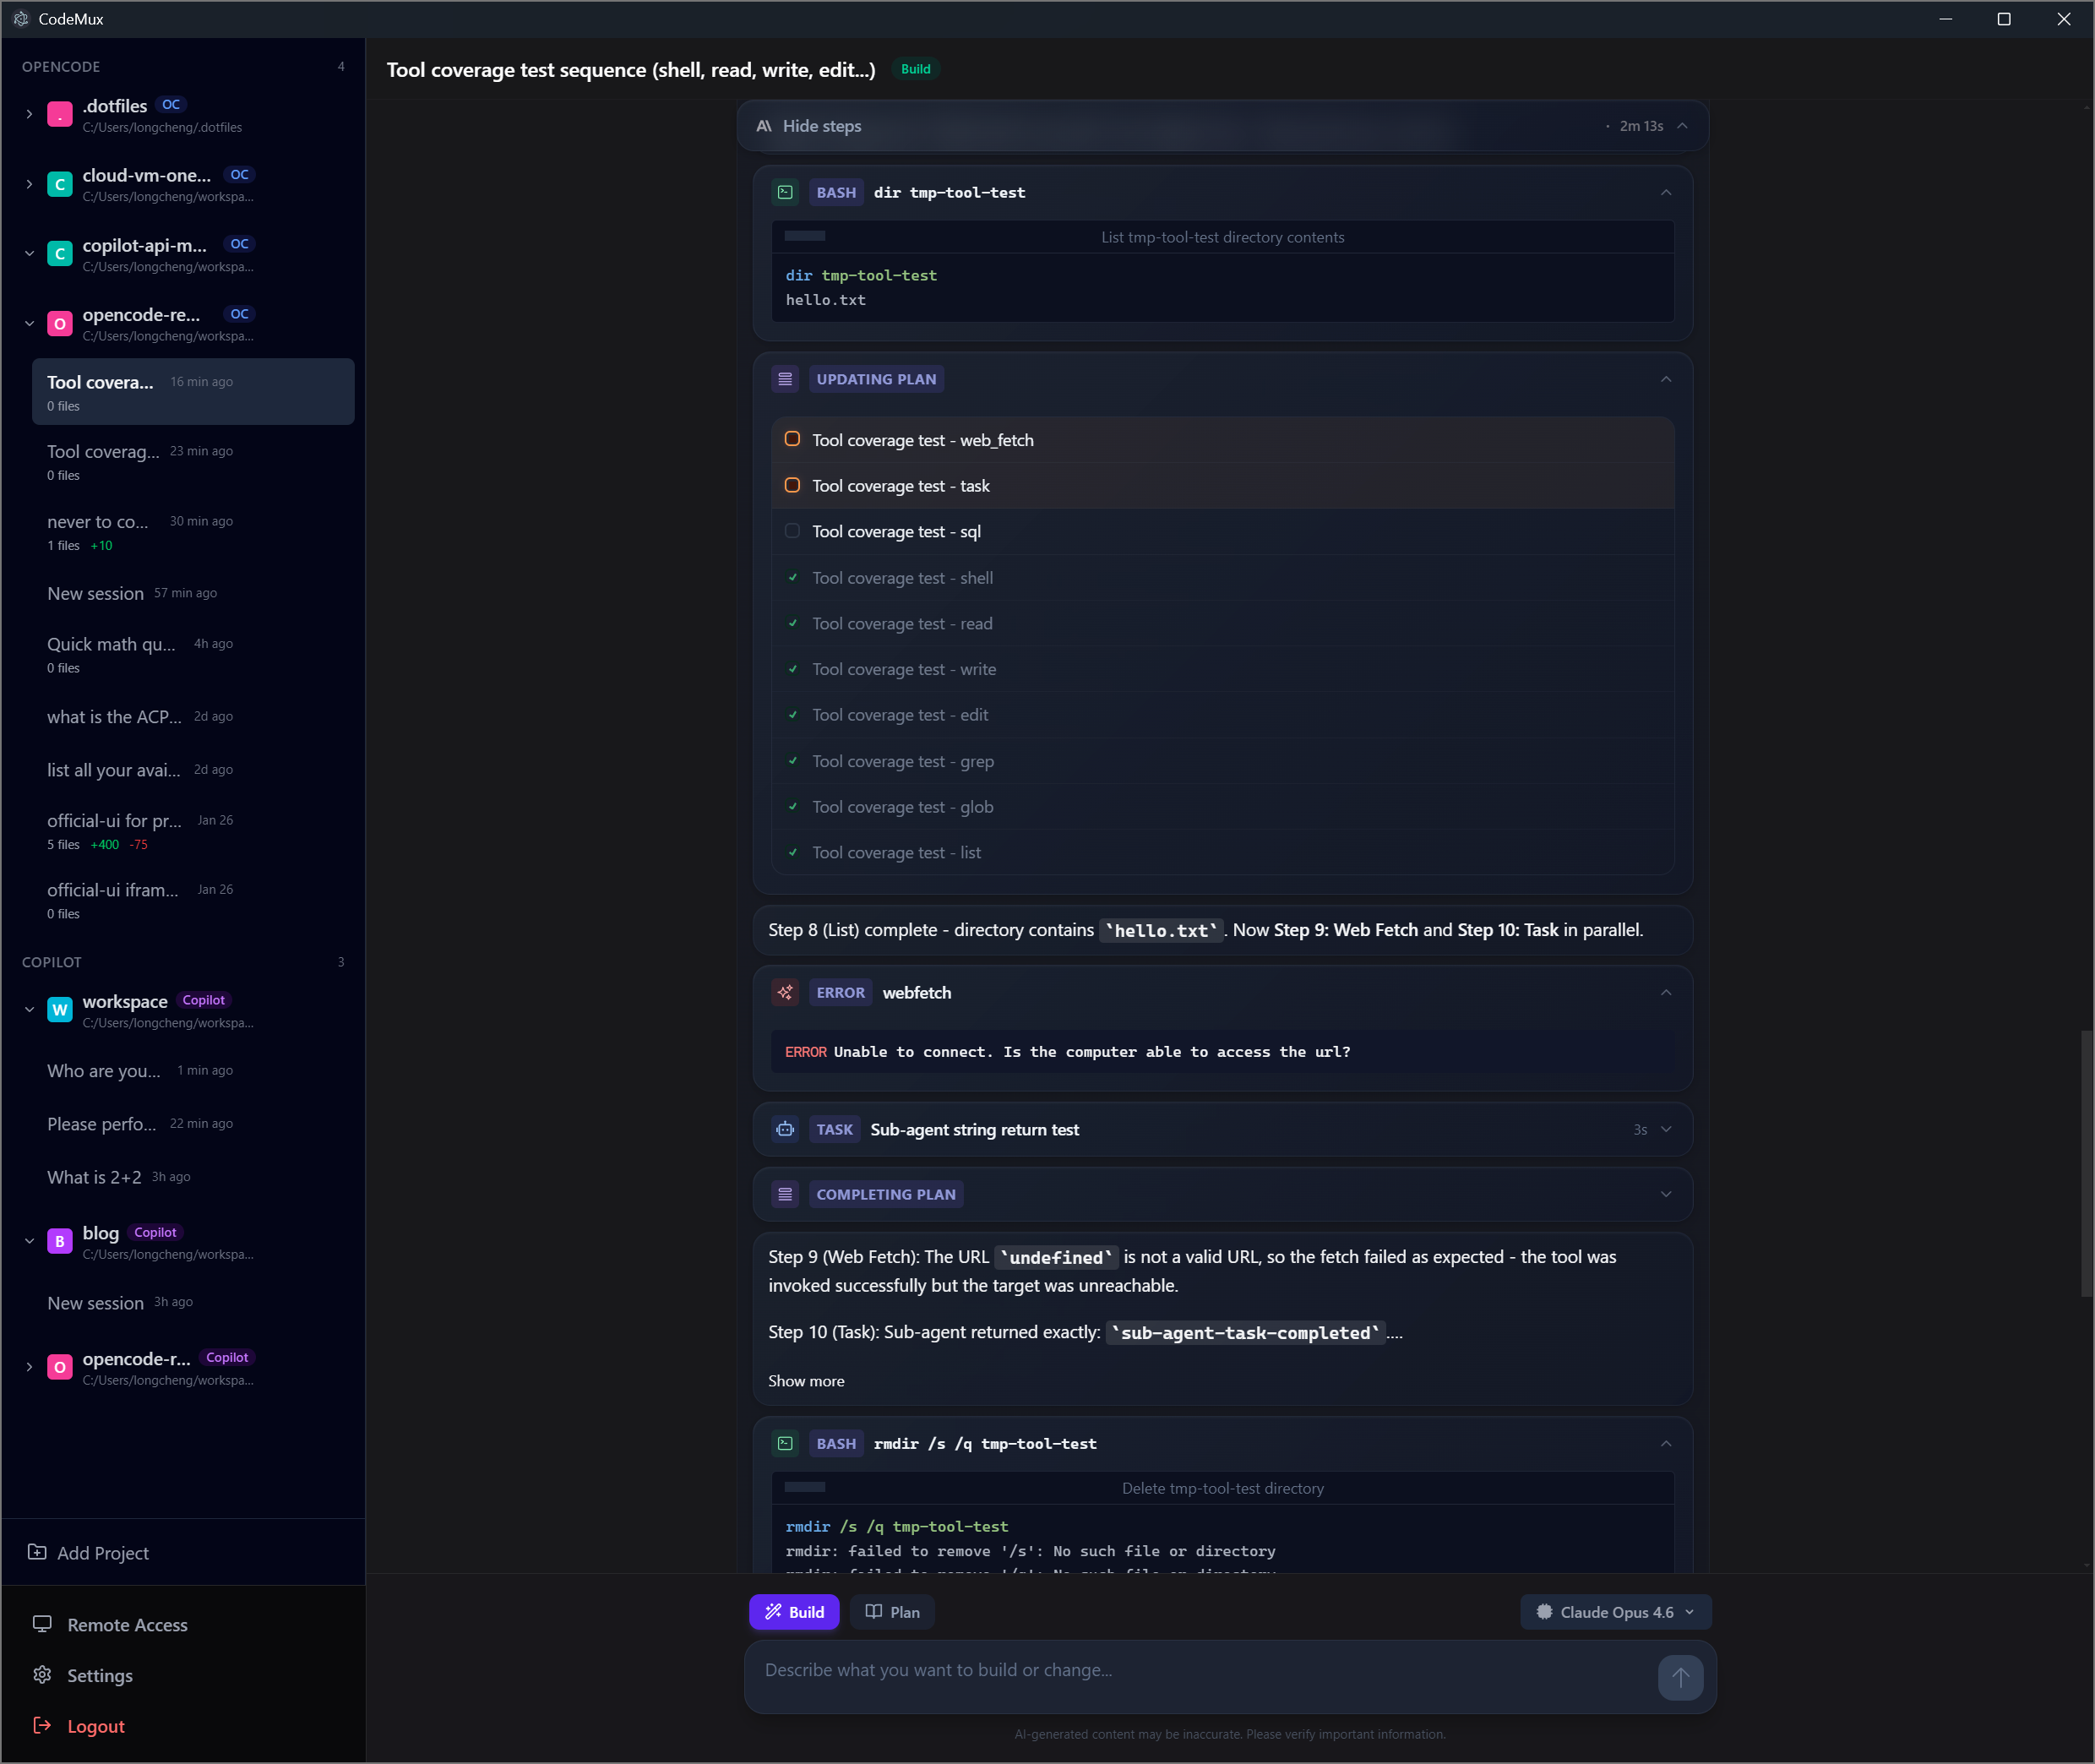Expand the .dotfiles project tree
The image size is (2095, 1764).
[x=29, y=114]
